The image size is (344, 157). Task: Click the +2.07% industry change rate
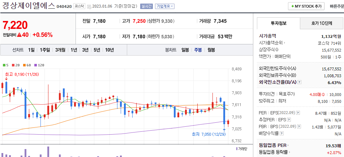[334, 152]
